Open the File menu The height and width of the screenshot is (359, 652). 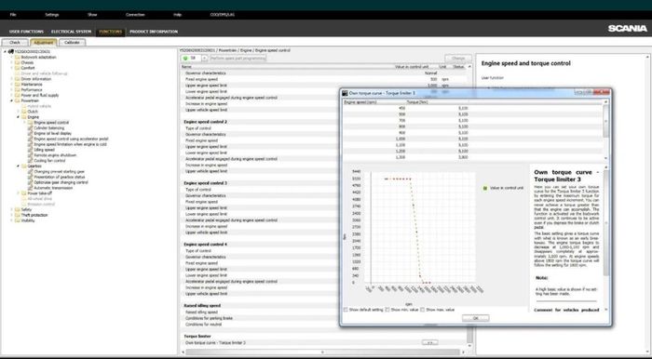pyautogui.click(x=13, y=15)
